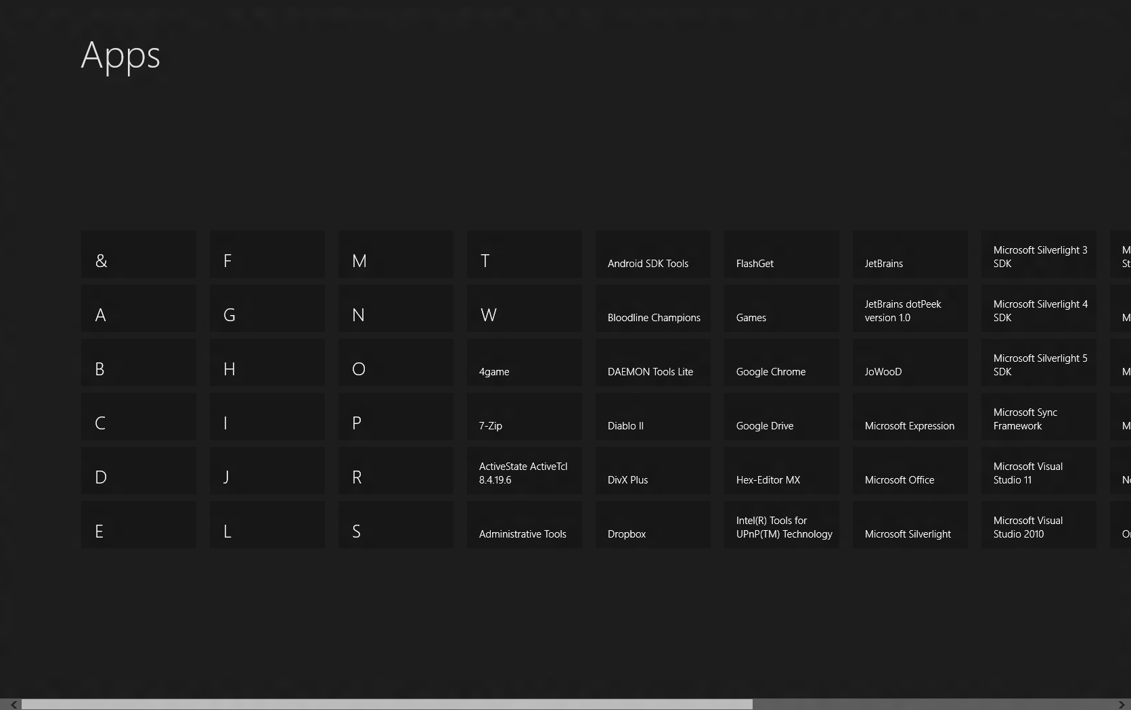
Task: Select the letter N tile
Action: pos(396,308)
